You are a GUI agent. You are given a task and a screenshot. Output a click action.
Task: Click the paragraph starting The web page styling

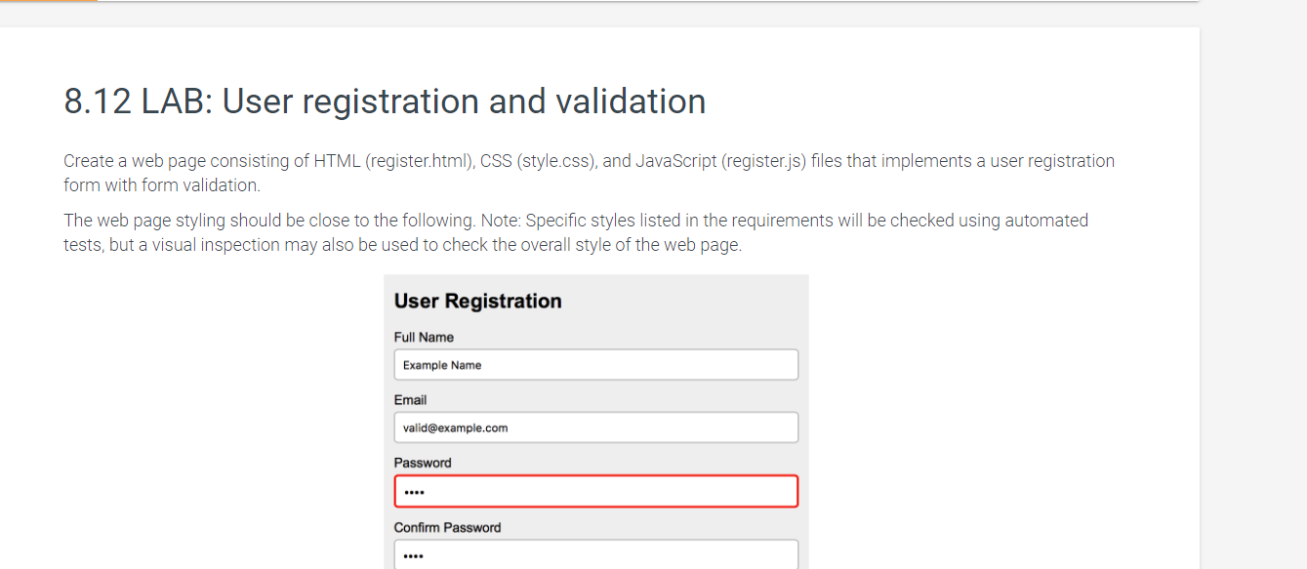576,232
